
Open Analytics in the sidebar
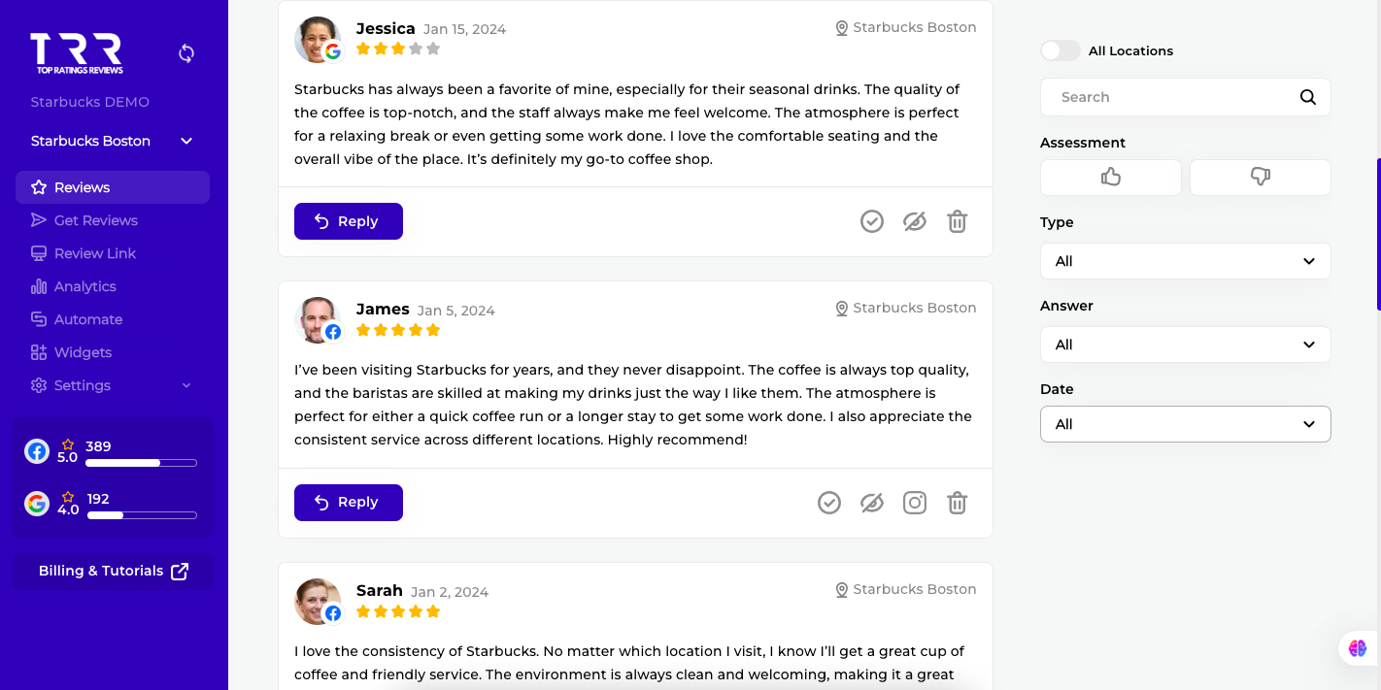85,286
